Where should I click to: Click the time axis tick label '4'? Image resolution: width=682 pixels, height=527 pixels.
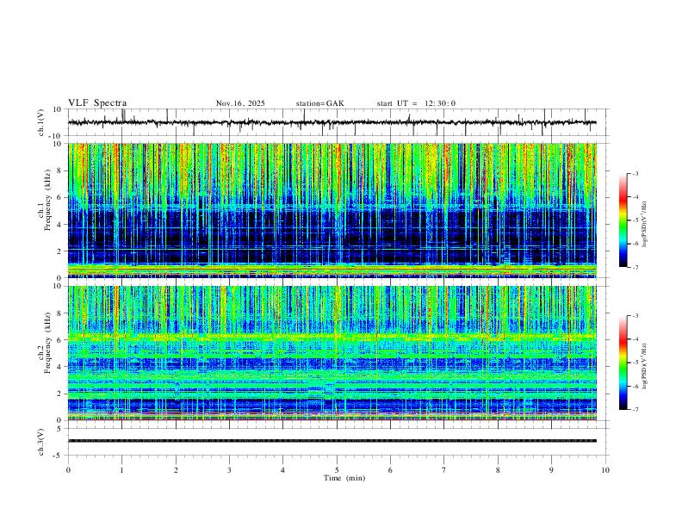[282, 470]
